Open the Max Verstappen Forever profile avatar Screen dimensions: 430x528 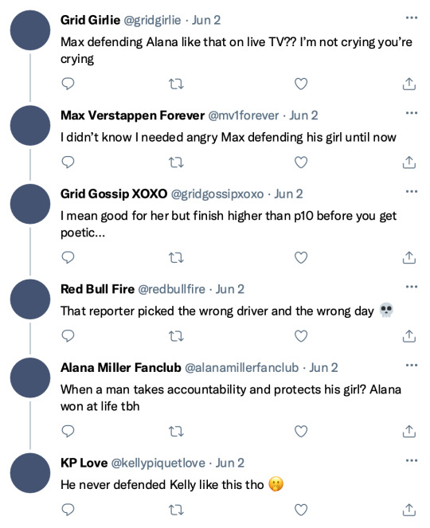pos(30,125)
